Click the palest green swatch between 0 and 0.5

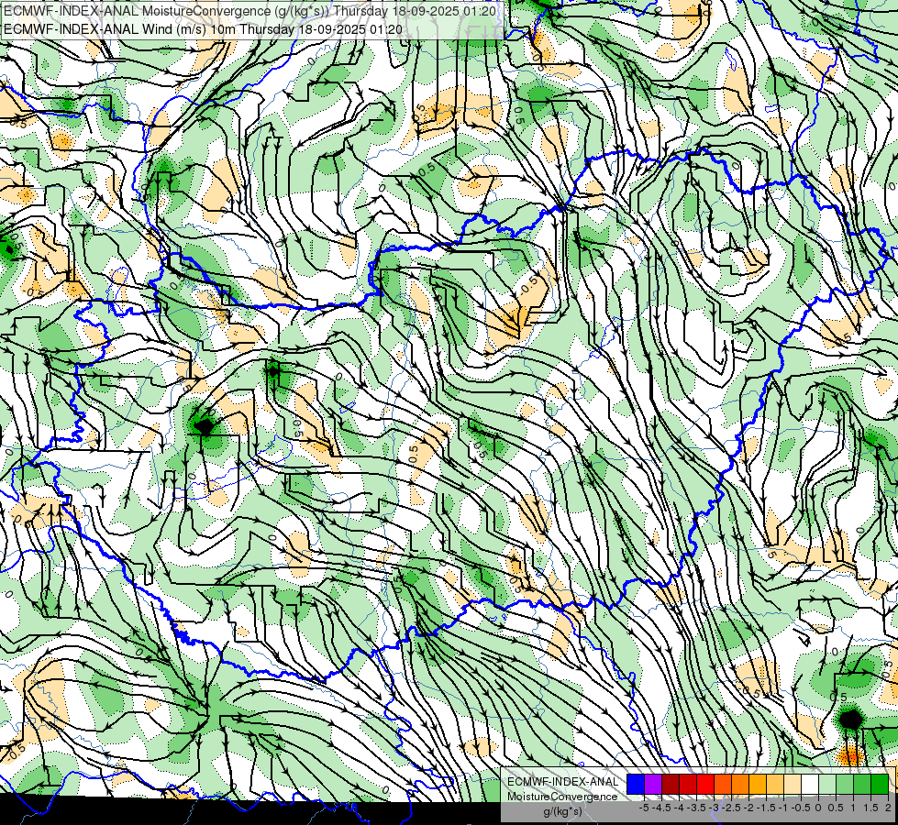(x=827, y=785)
